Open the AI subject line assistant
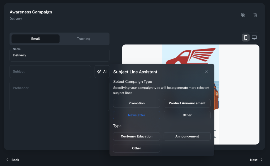This screenshot has width=270, height=166. (102, 72)
